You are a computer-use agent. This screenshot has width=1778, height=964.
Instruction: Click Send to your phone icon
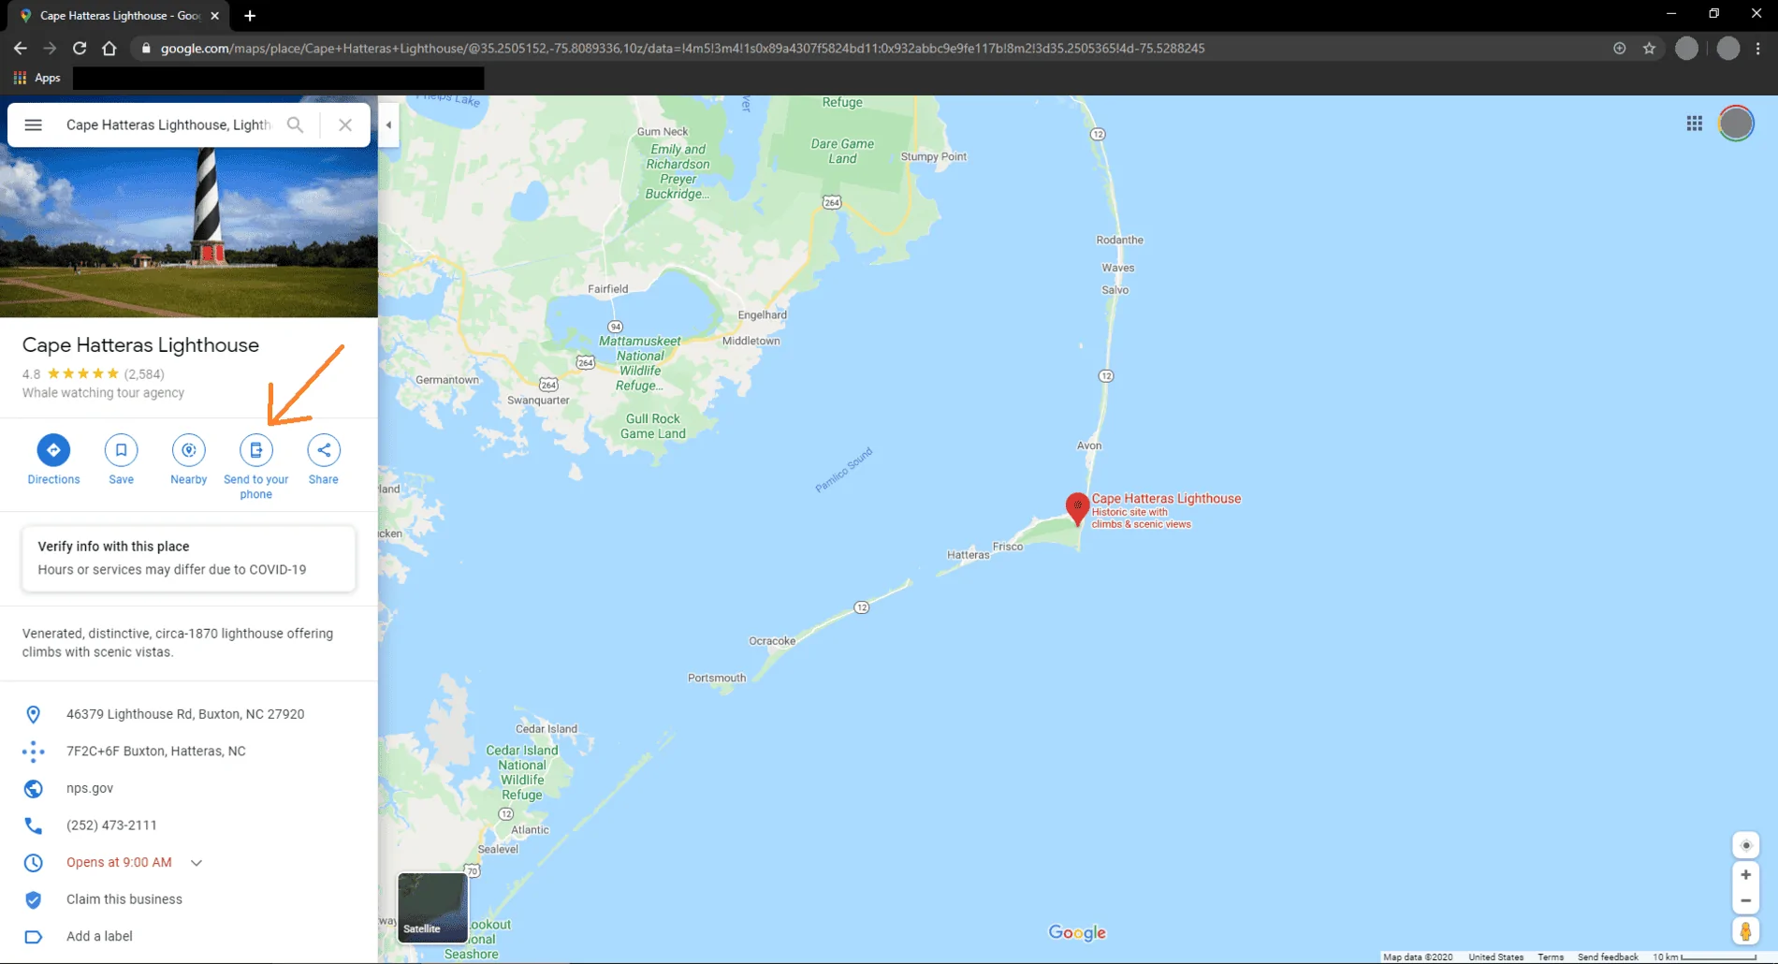pos(255,450)
